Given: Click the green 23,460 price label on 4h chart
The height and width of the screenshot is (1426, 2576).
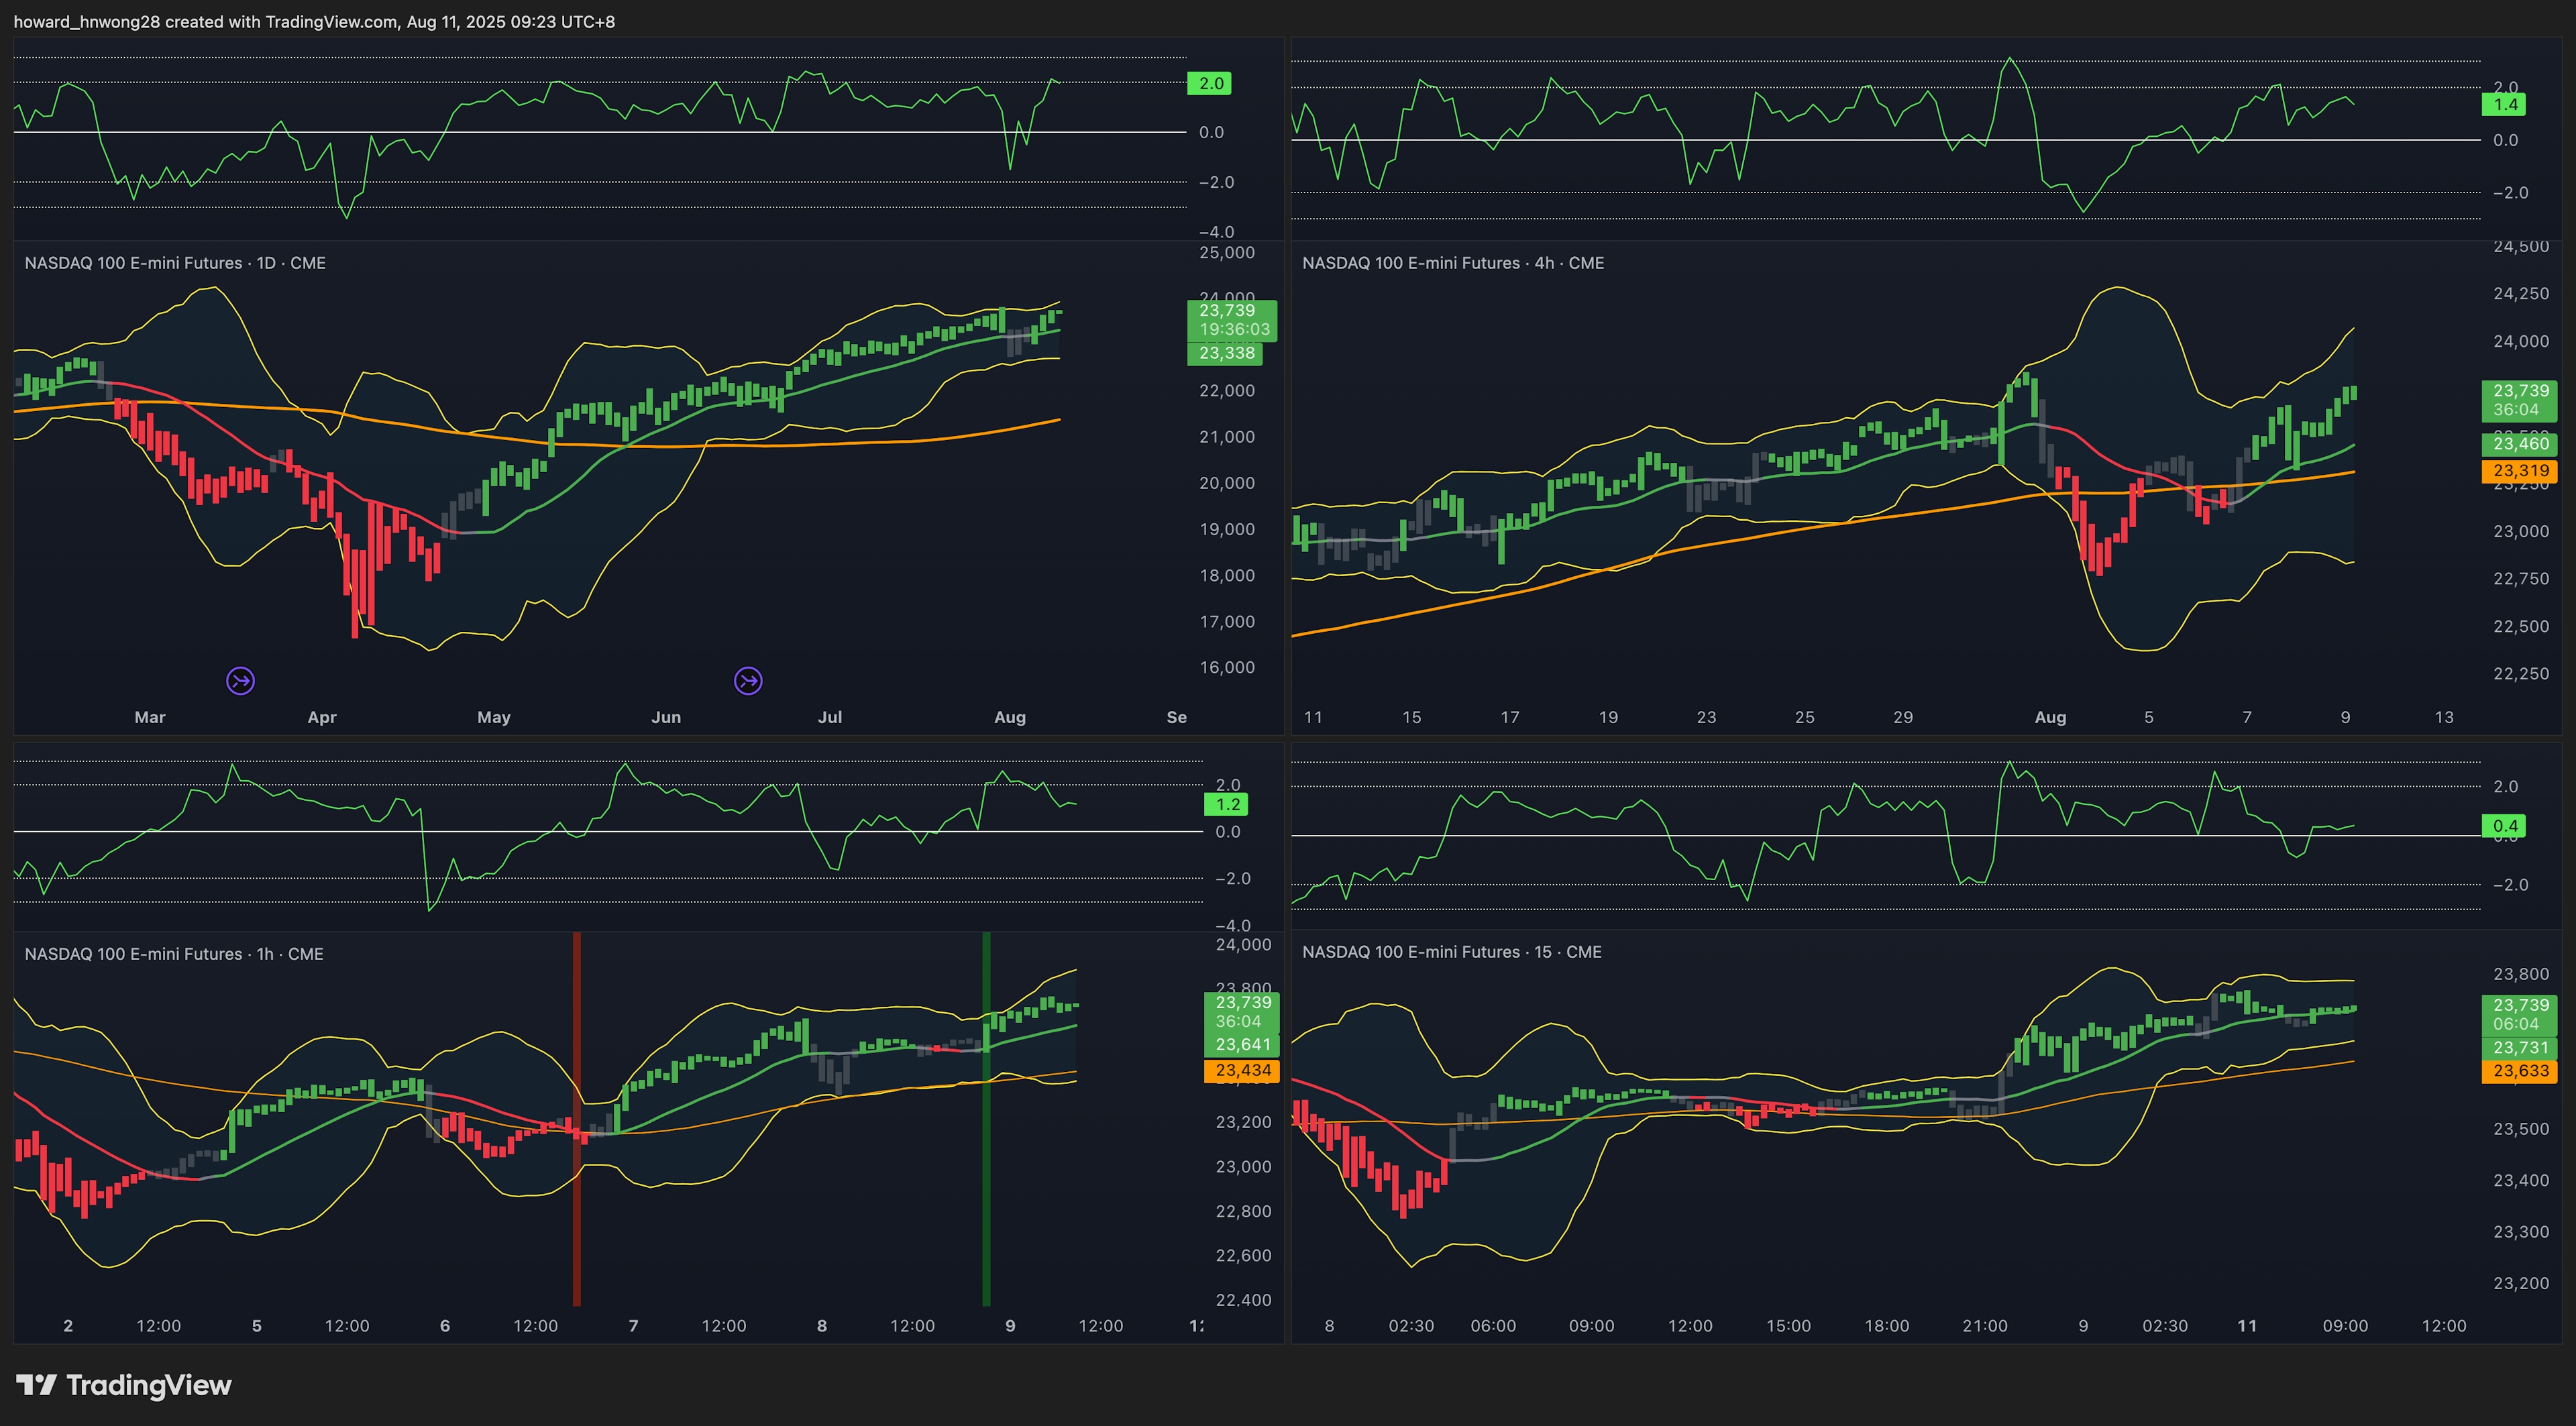Looking at the screenshot, I should click(x=2520, y=444).
